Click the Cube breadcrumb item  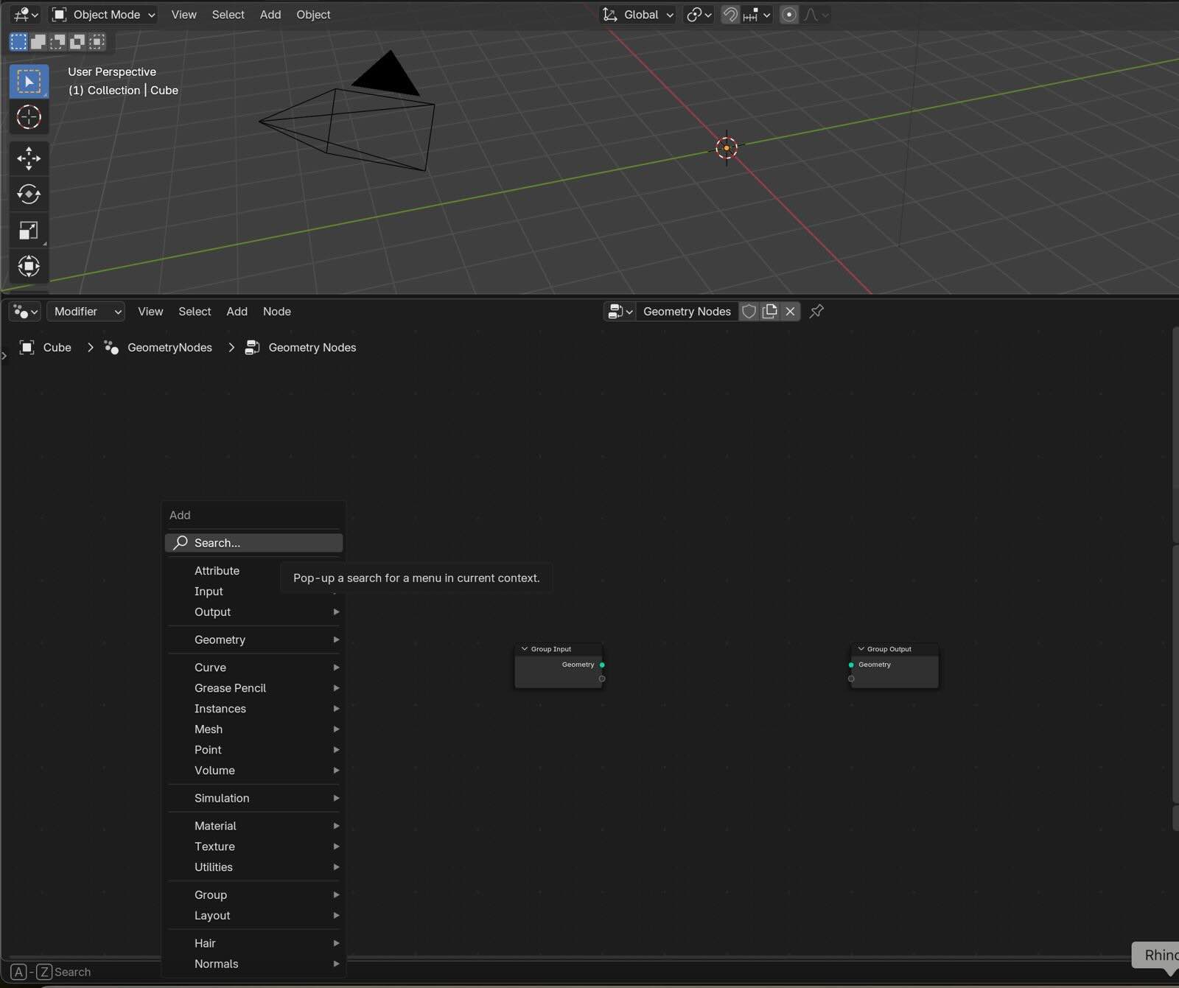tap(57, 348)
